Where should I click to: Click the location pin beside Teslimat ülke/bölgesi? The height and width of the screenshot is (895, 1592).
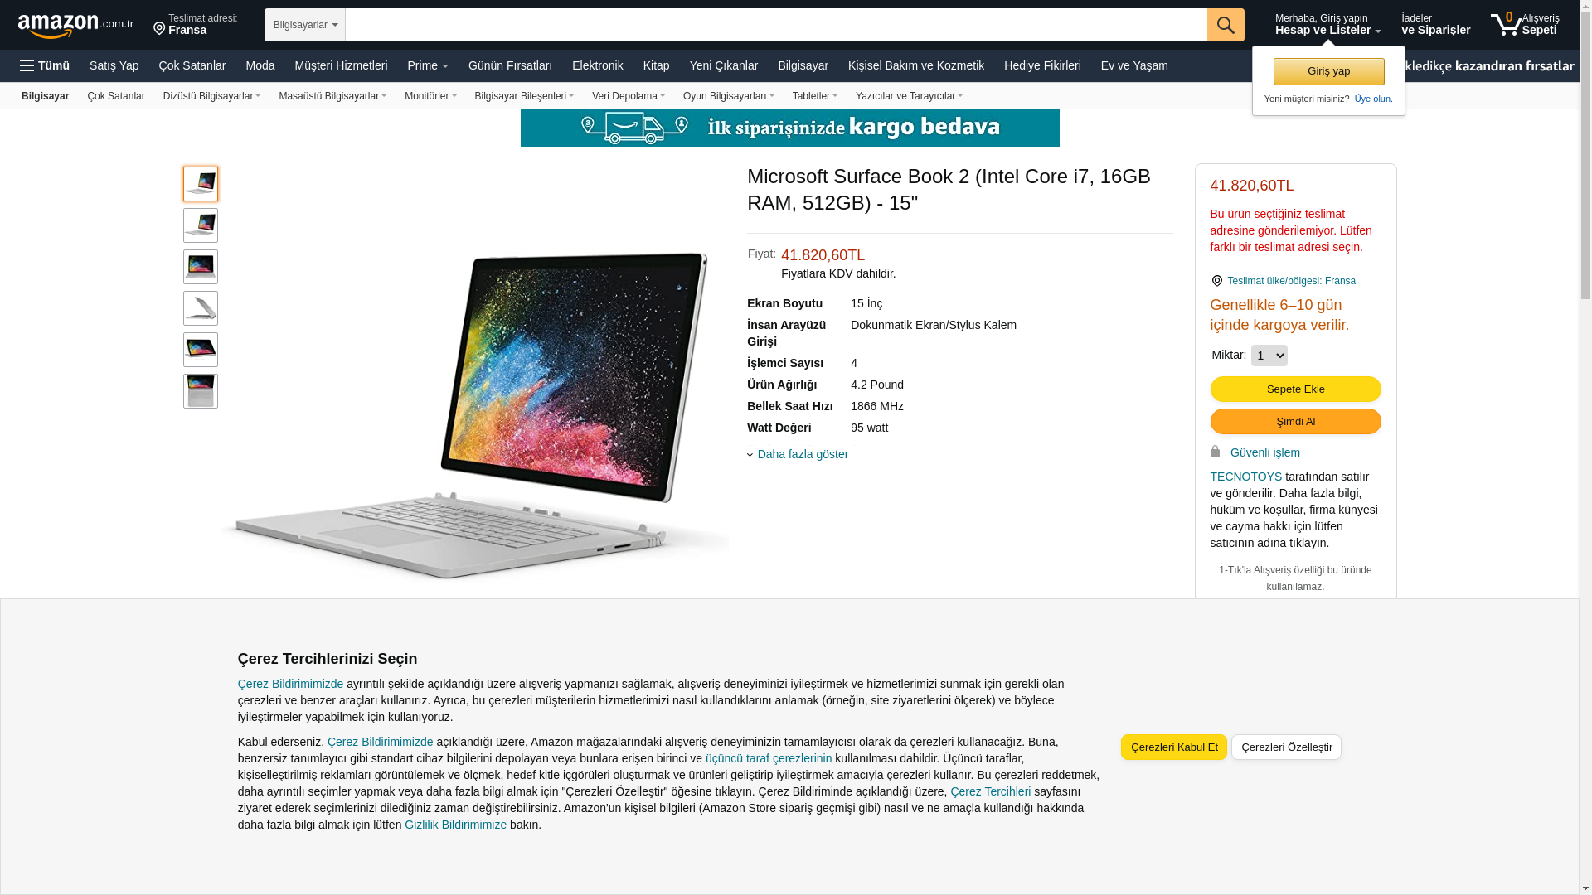point(1217,281)
